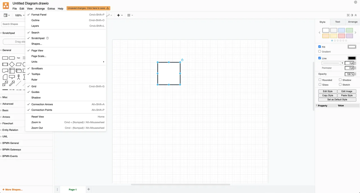Expand the Flowchart shapes section
Image resolution: width=360 pixels, height=193 pixels.
click(x=8, y=123)
